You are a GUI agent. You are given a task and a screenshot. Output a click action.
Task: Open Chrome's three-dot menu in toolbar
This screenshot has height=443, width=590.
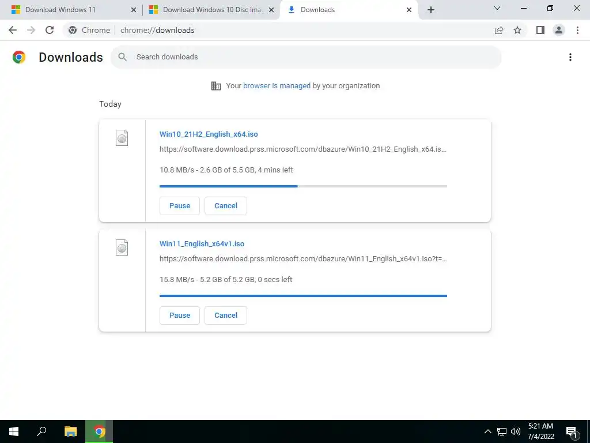[x=577, y=30]
